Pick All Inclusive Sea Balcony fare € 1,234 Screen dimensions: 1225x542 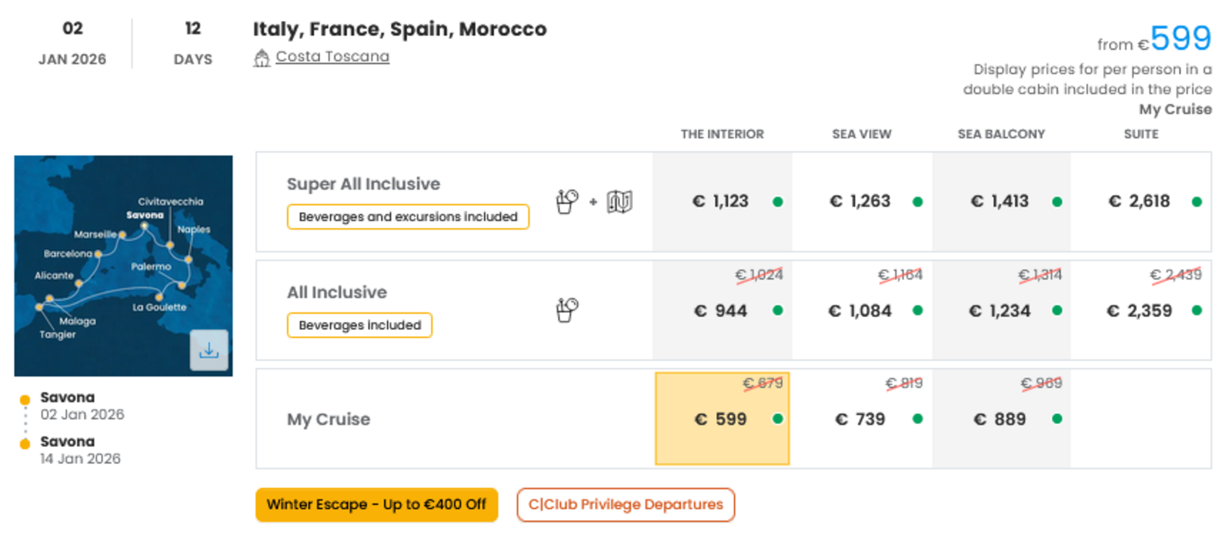click(x=1001, y=310)
